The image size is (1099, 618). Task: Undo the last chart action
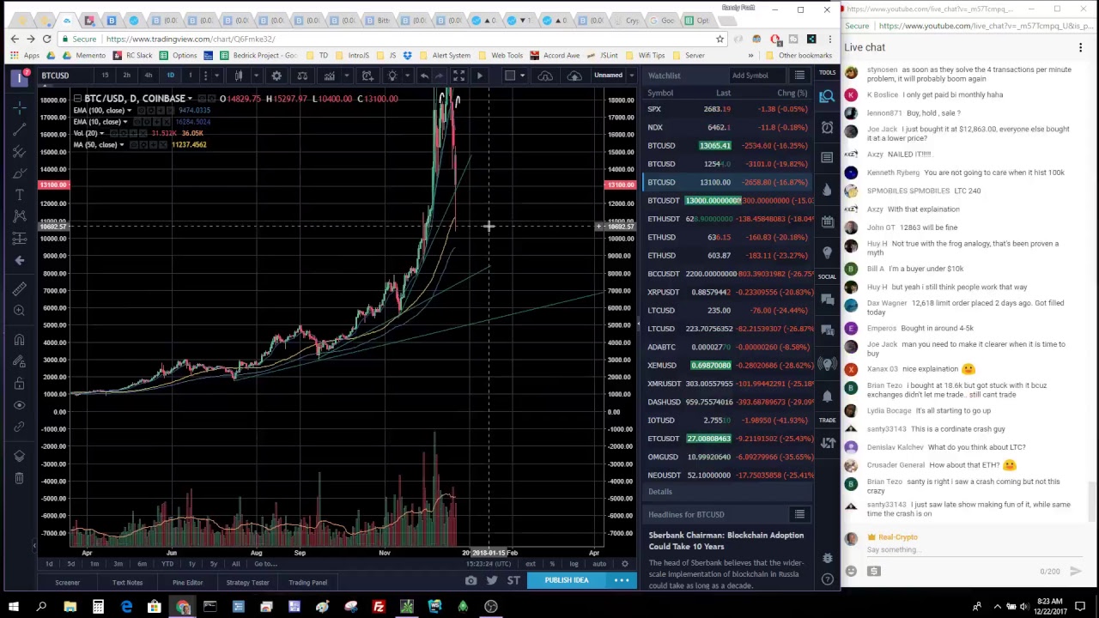[424, 76]
